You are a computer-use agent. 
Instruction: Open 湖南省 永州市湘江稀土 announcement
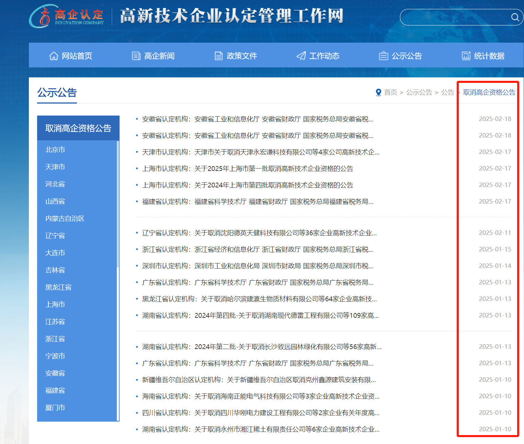pyautogui.click(x=261, y=429)
